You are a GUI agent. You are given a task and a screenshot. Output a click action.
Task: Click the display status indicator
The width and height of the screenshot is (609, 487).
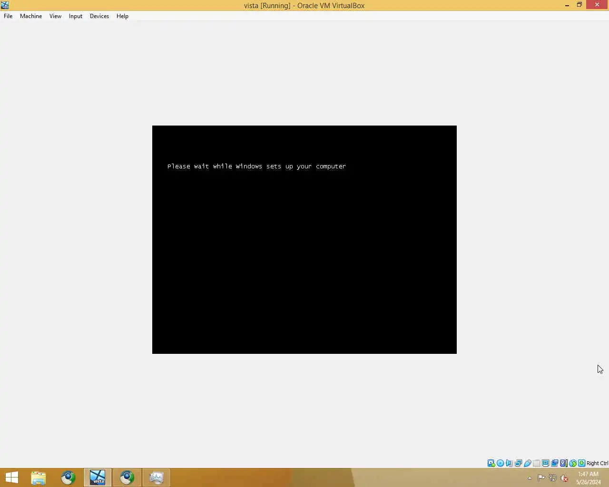[x=545, y=463]
